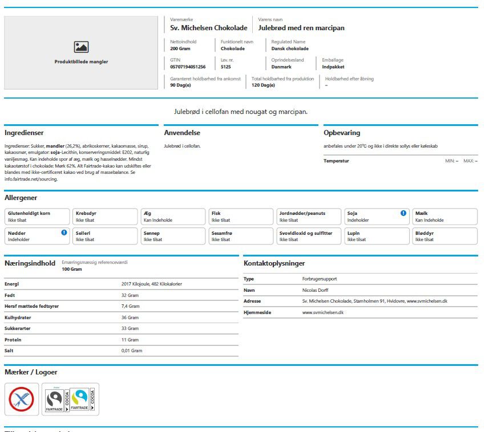Click the black Fairtrade Cocoa logo
This screenshot has width=489, height=432.
click(57, 400)
